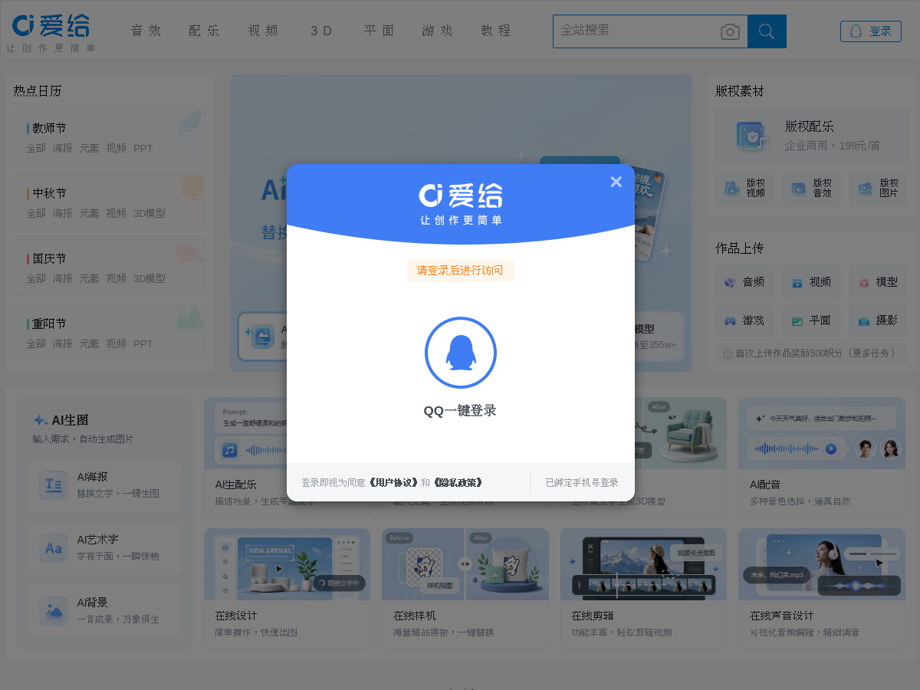Open the 在线剪辑 card

(x=643, y=588)
